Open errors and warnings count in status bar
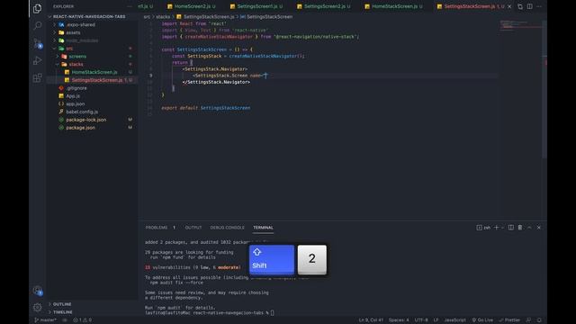This screenshot has height=324, width=576. point(82,320)
